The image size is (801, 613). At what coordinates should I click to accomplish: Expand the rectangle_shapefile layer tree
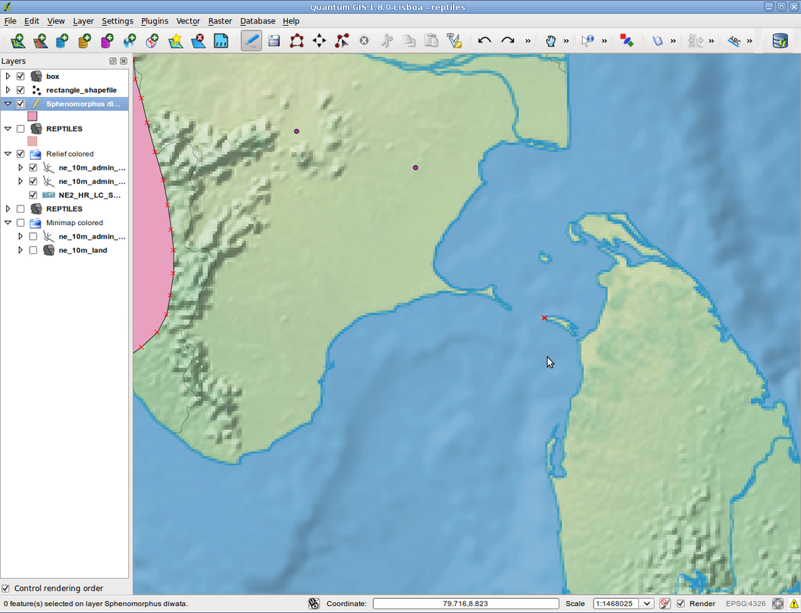pyautogui.click(x=8, y=90)
